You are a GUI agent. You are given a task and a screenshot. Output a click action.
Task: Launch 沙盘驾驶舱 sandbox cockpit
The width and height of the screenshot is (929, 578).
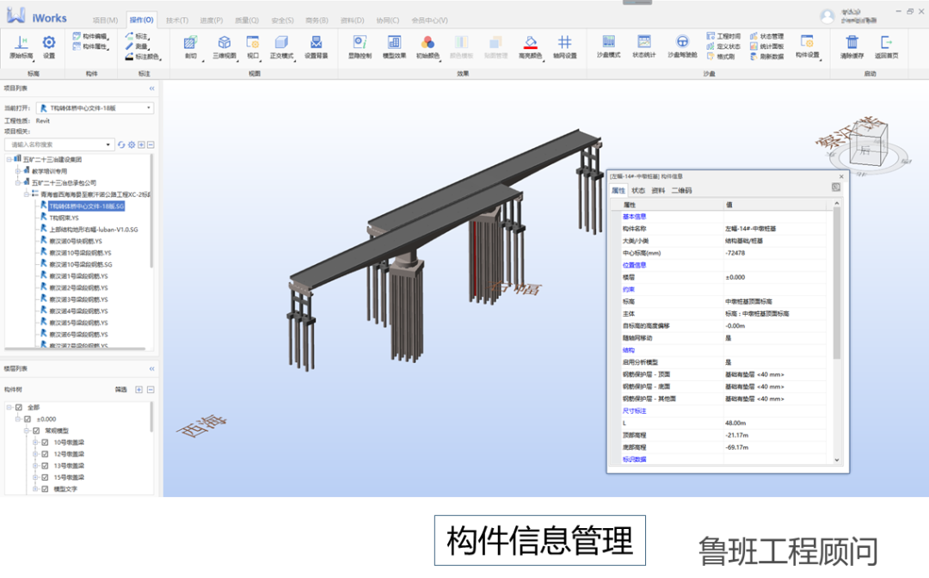pos(682,46)
